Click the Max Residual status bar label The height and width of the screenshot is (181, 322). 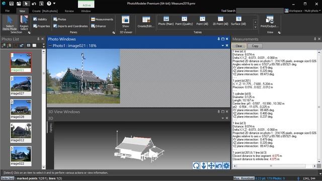(244, 178)
